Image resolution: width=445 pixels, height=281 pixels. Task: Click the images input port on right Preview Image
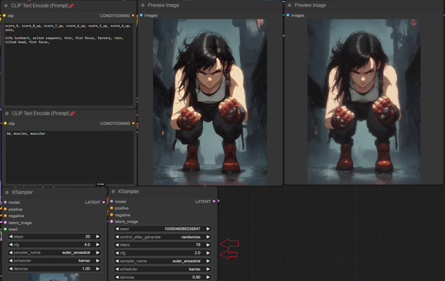(288, 15)
